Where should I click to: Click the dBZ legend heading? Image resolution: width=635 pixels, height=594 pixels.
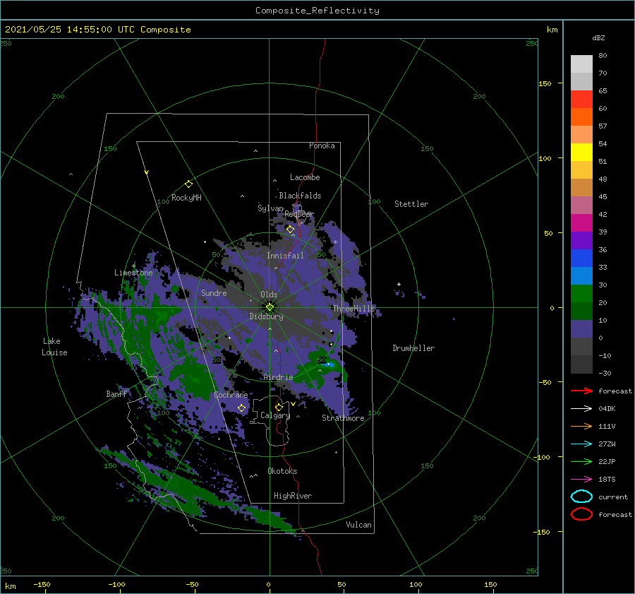[x=598, y=38]
